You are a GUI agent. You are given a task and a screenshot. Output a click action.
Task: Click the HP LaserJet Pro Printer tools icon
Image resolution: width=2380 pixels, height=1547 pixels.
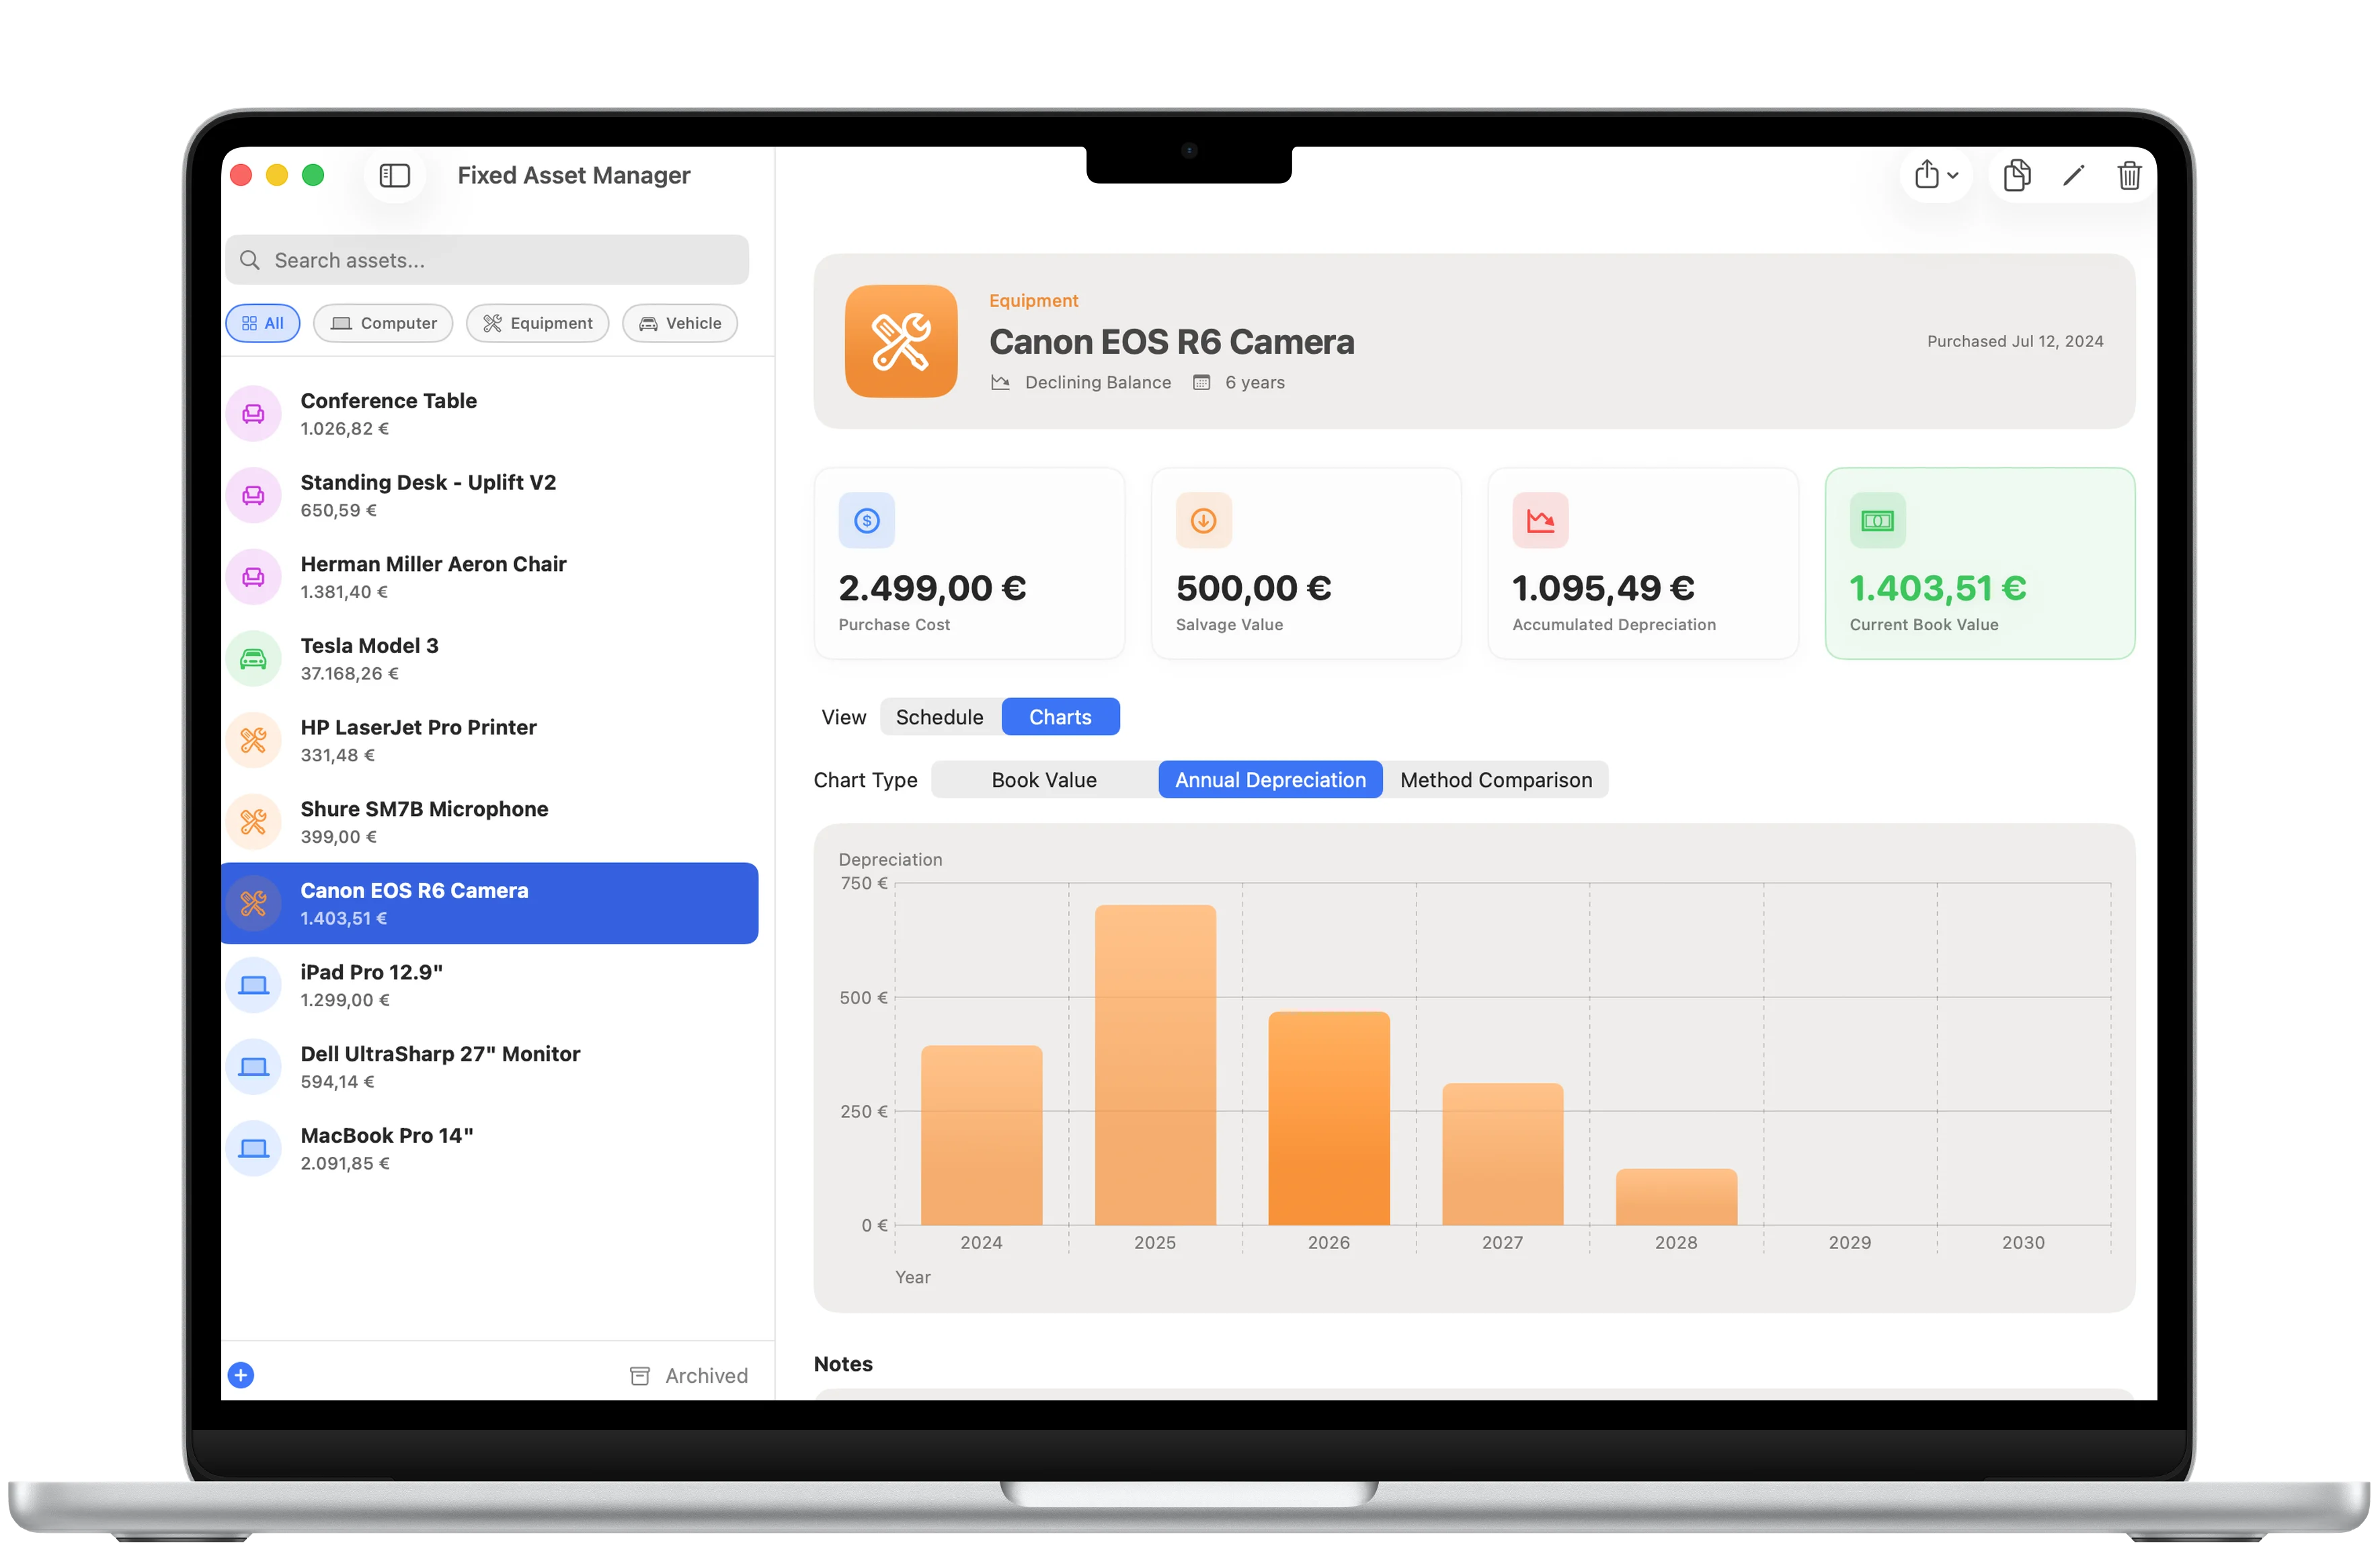(x=254, y=741)
